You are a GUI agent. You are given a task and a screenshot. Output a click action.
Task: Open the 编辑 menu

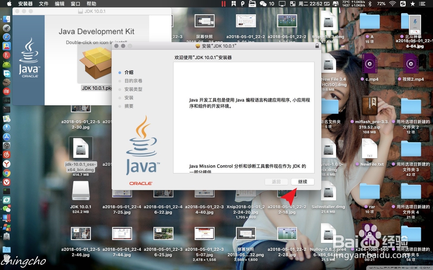coord(59,3)
